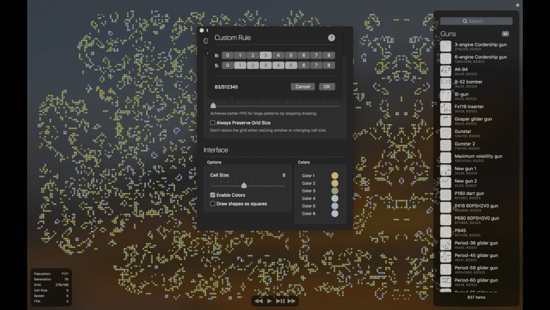Screen dimensions: 550x310
Task: Uncheck Enable Colors
Action: tap(212, 195)
